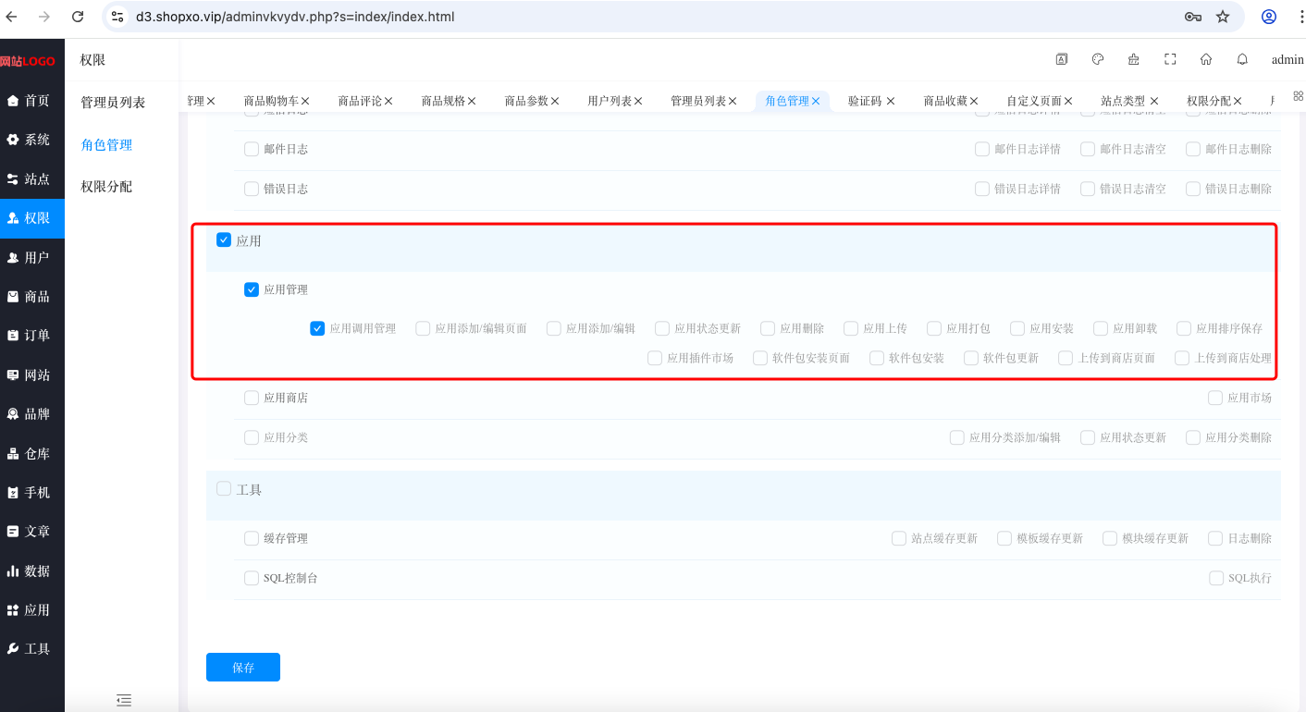Close the 角色管理 tab
Image resolution: width=1306 pixels, height=712 pixels.
[816, 101]
